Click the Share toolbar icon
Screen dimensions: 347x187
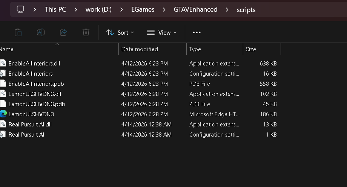[63, 32]
